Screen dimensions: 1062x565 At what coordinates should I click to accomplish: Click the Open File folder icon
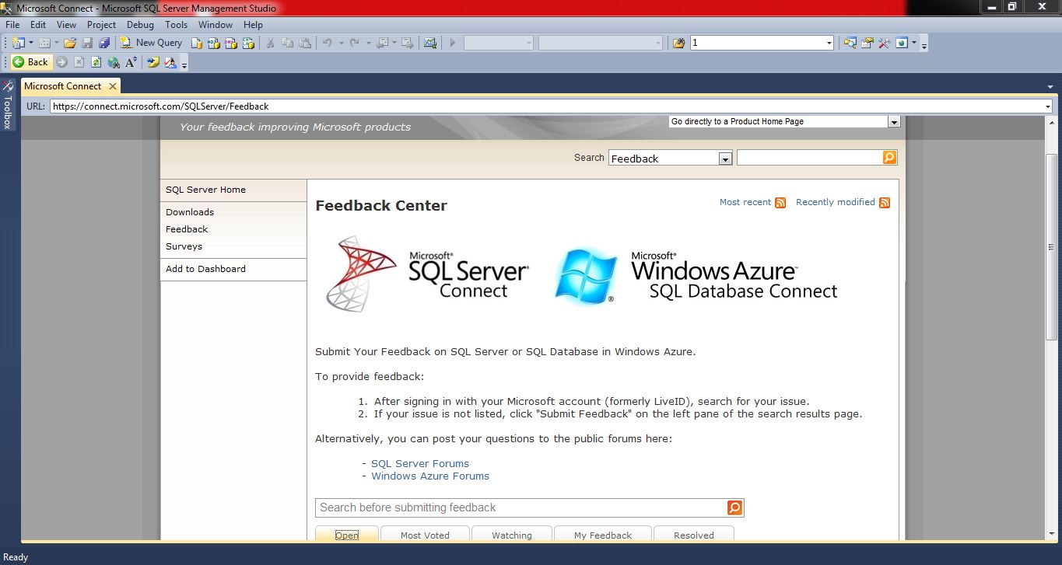pyautogui.click(x=70, y=43)
